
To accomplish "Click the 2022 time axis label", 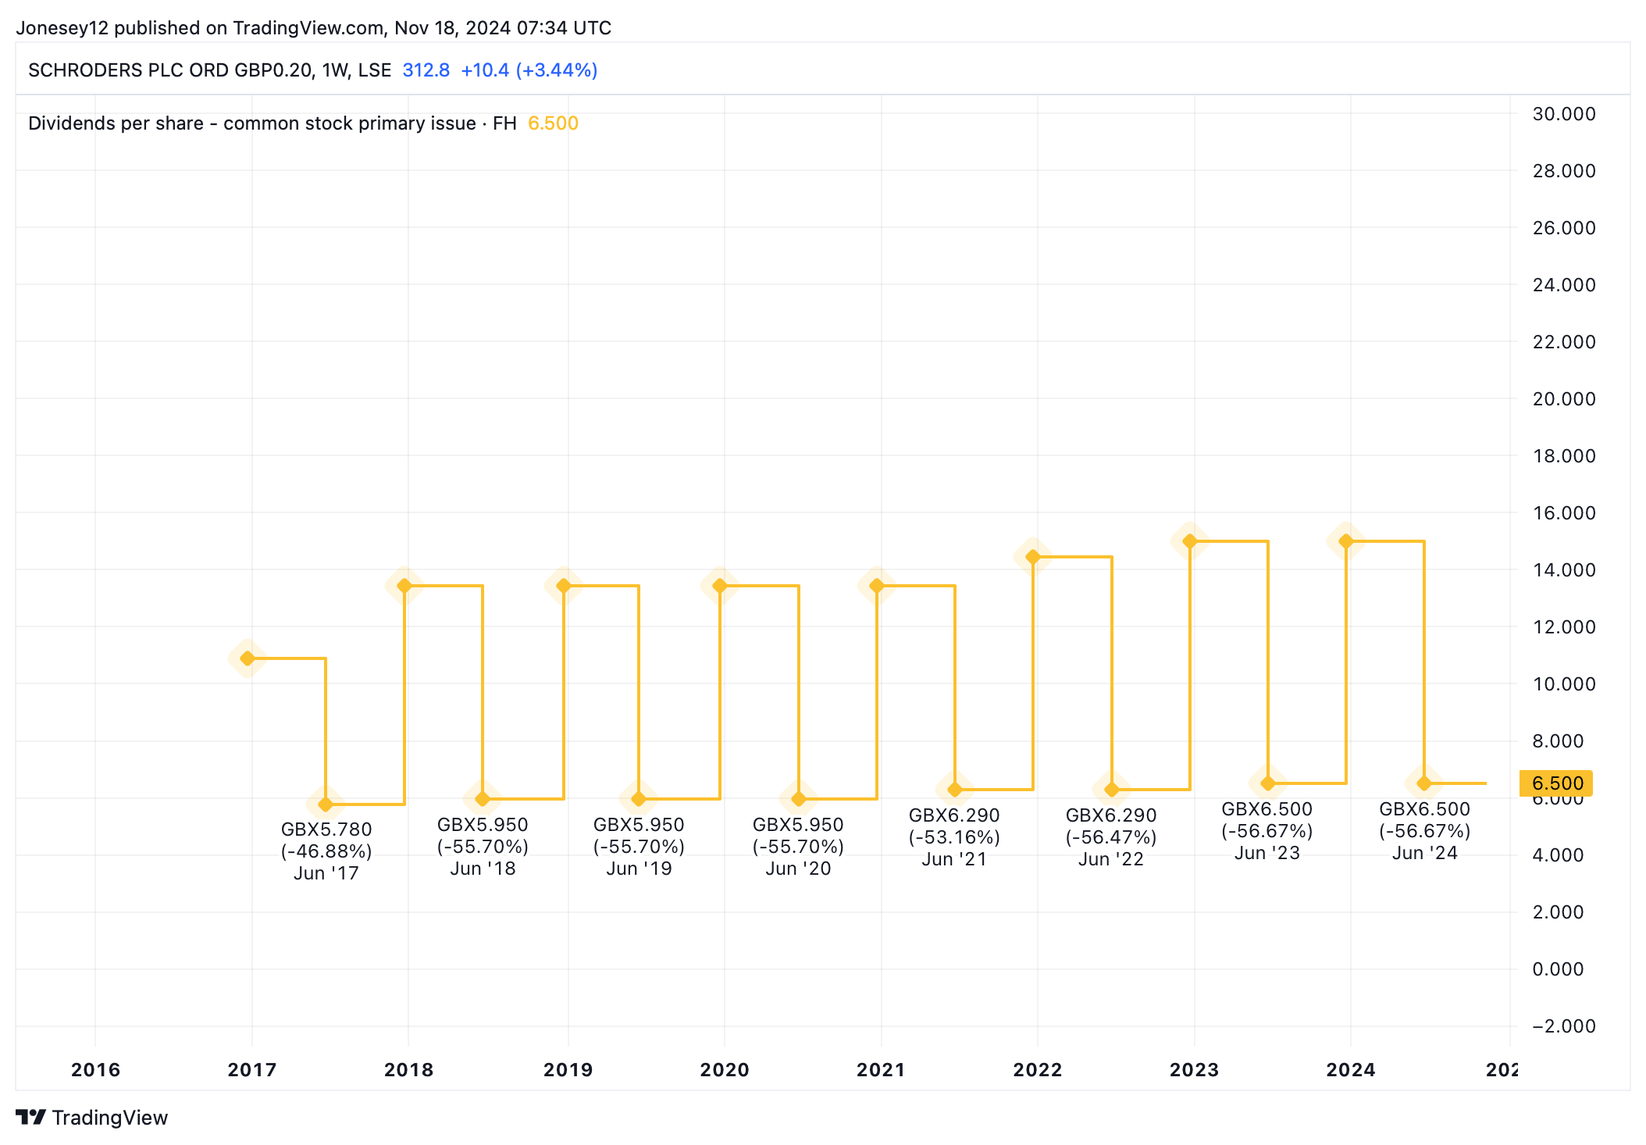I will pyautogui.click(x=1038, y=1070).
